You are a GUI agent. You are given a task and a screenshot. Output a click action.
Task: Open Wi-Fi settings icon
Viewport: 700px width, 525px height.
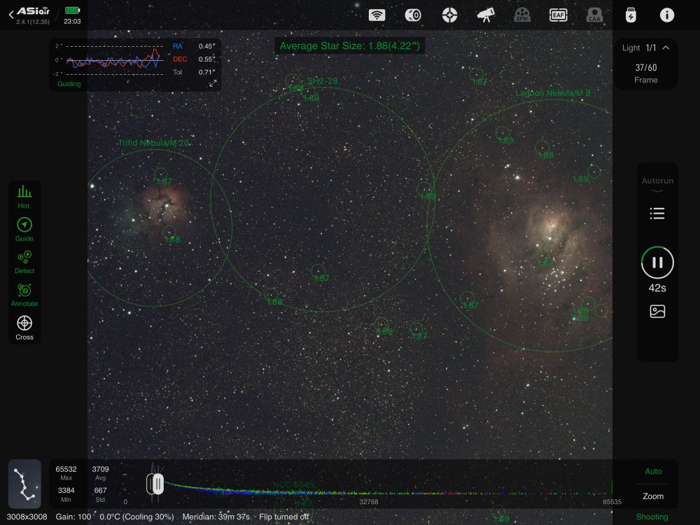coord(377,15)
